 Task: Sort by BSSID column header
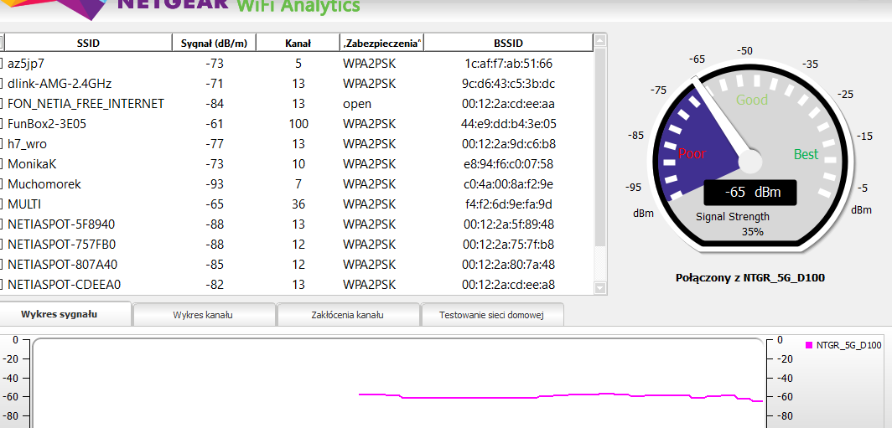coord(507,43)
